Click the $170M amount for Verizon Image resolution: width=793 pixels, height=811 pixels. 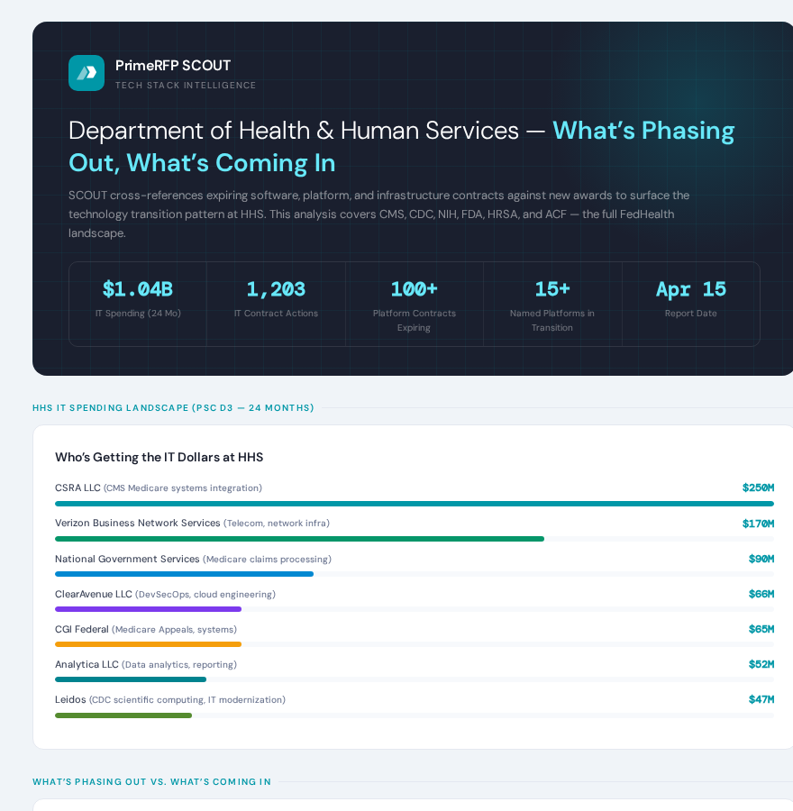point(759,524)
